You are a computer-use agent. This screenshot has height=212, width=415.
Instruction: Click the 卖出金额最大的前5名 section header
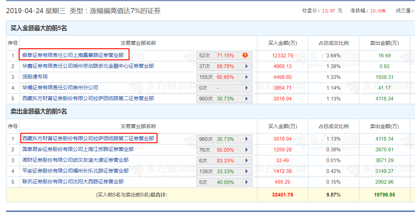(38, 111)
